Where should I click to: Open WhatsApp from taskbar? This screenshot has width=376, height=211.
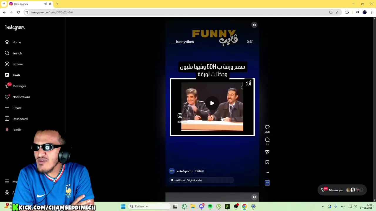tap(184, 206)
